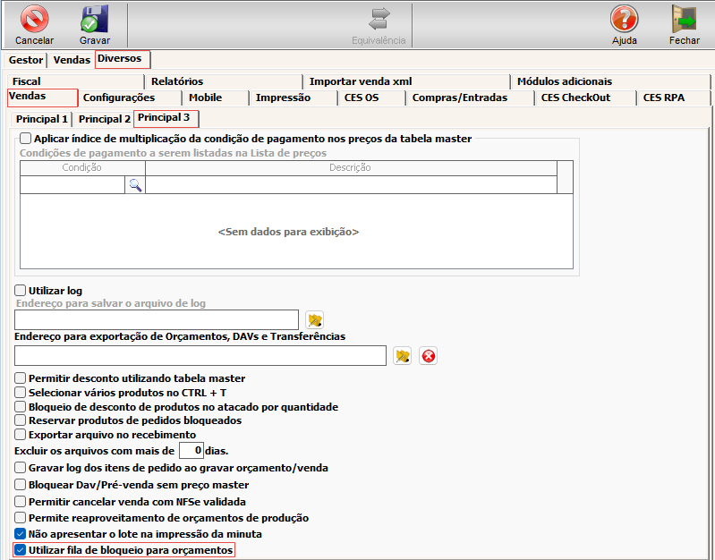
Task: Click the days number field for Excluir arquivos
Action: point(191,451)
